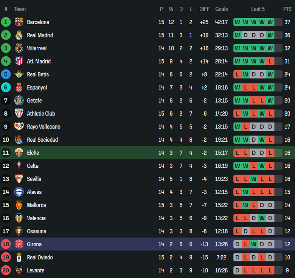Sort table by PTS column header
The height and width of the screenshot is (278, 295).
click(x=287, y=9)
